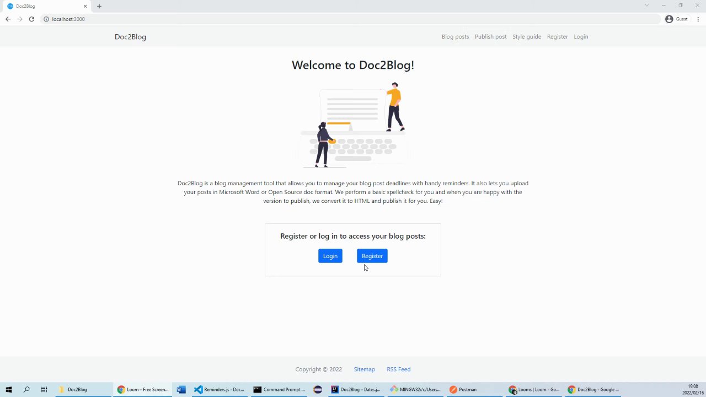Click the Welcome to Doc2Blog! heading
706x397 pixels.
click(x=353, y=65)
